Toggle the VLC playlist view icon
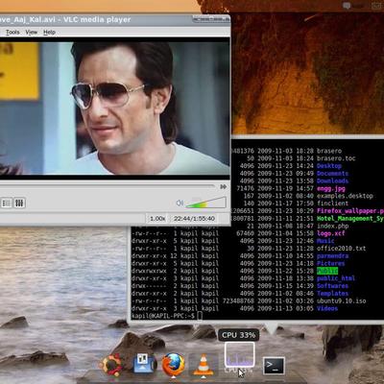This screenshot has height=384, width=384. click(7, 203)
